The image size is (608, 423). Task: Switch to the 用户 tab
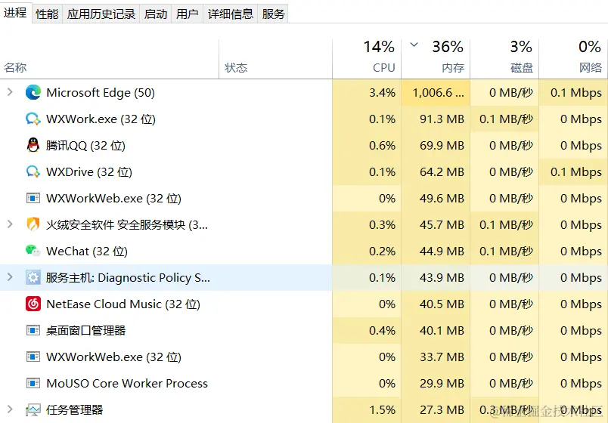(x=188, y=14)
